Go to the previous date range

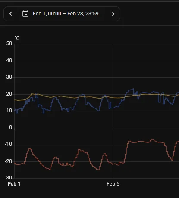pyautogui.click(x=11, y=14)
